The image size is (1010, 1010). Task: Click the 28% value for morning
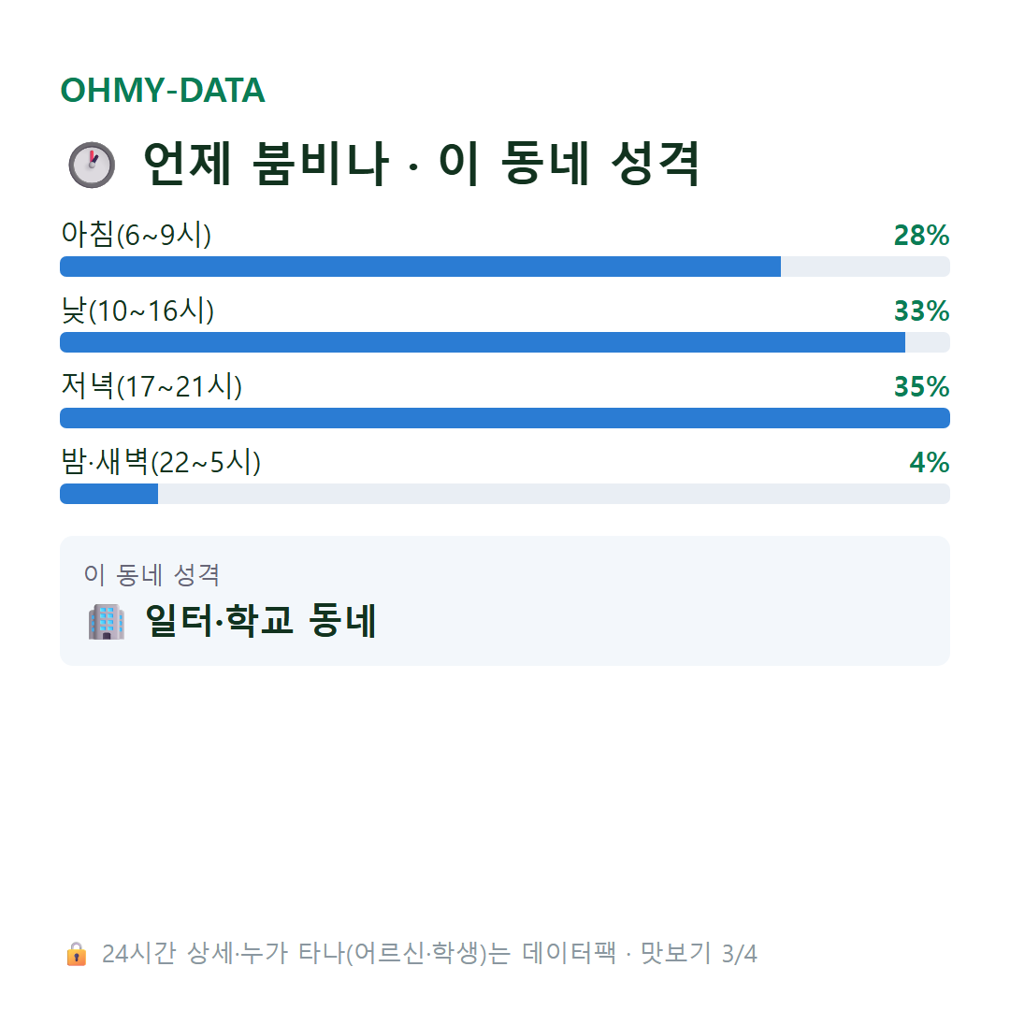click(922, 235)
